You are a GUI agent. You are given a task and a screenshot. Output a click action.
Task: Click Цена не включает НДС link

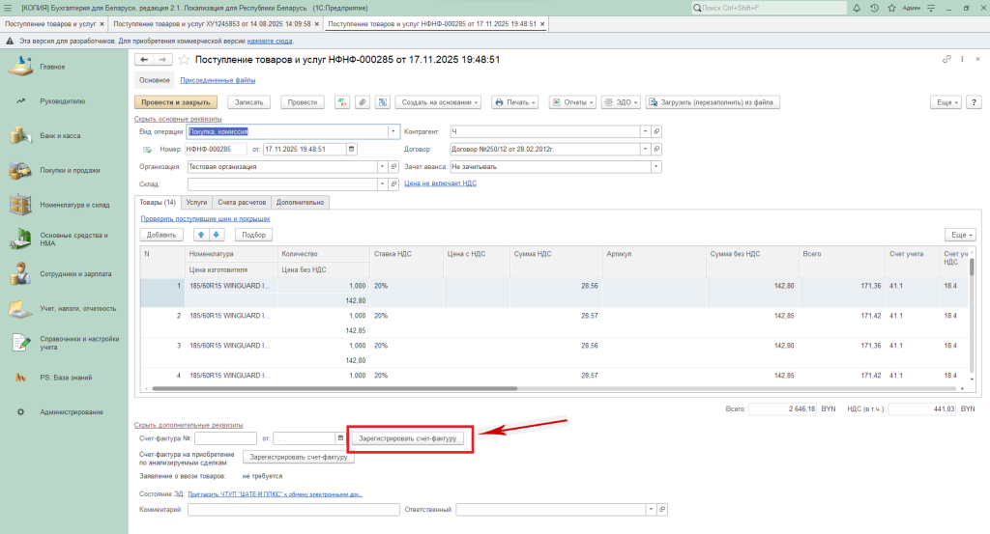(439, 183)
